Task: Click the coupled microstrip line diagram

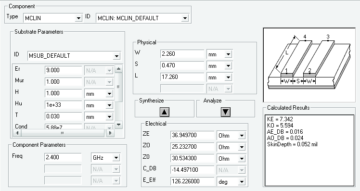Action: 309,65
